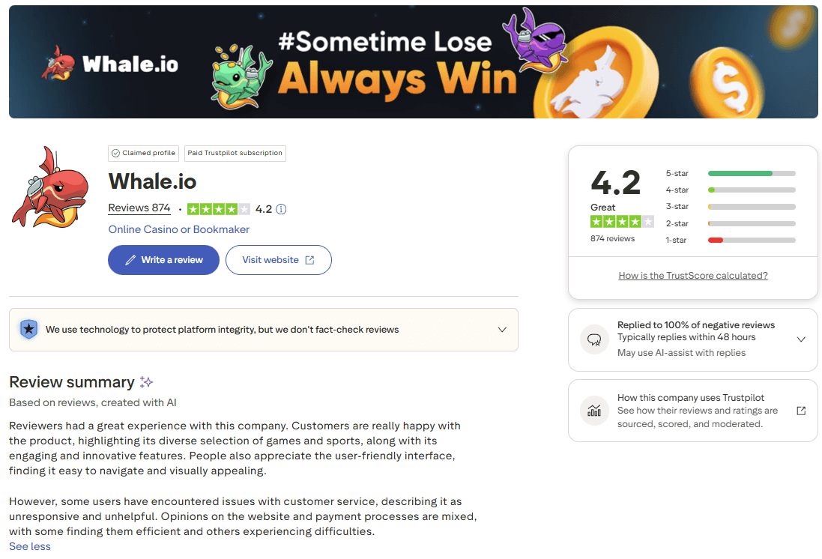The image size is (822, 559).
Task: Click the bar chart Trustpilot usage icon
Action: point(595,411)
